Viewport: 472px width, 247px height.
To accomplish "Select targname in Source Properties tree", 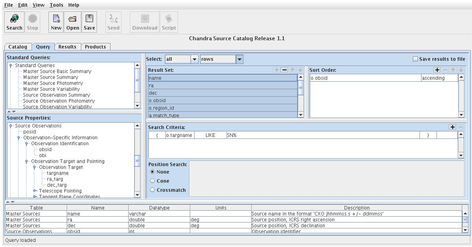I will pos(58,173).
